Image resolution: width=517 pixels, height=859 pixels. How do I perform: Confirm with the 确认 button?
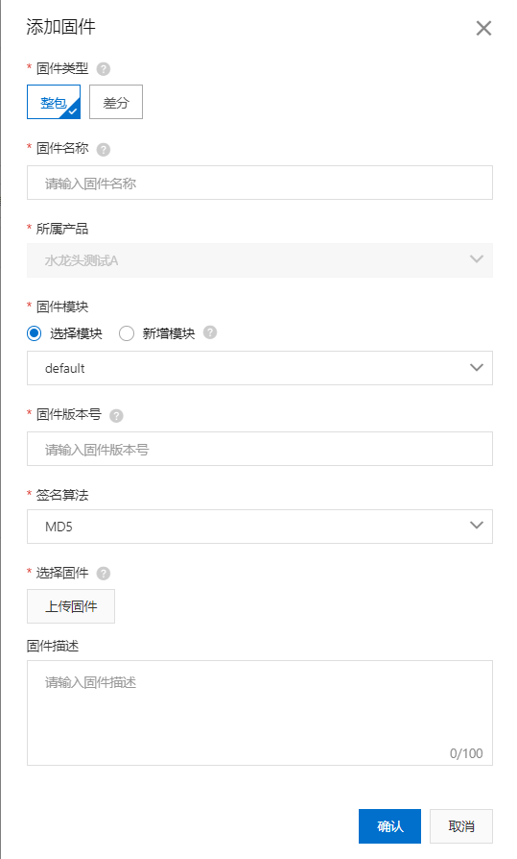(390, 826)
